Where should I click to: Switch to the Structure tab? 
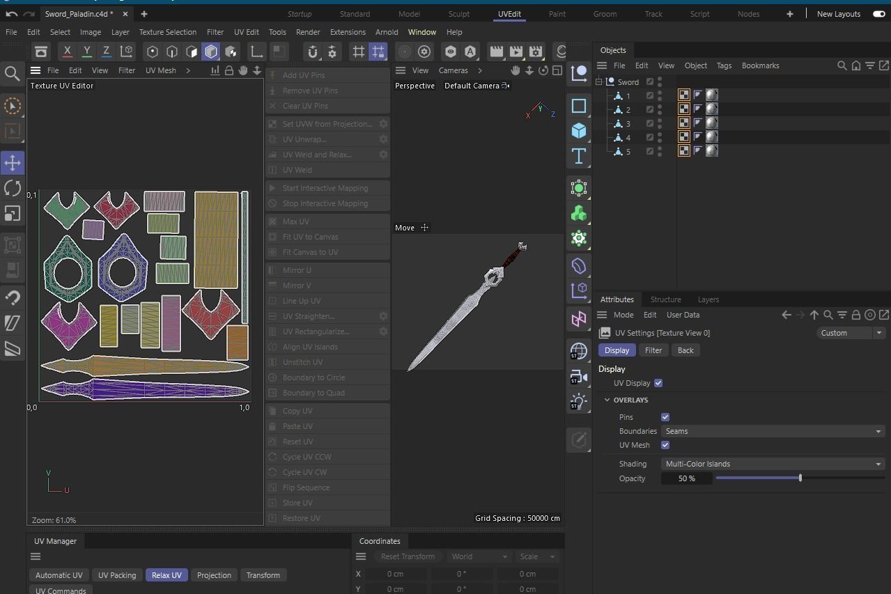tap(665, 299)
